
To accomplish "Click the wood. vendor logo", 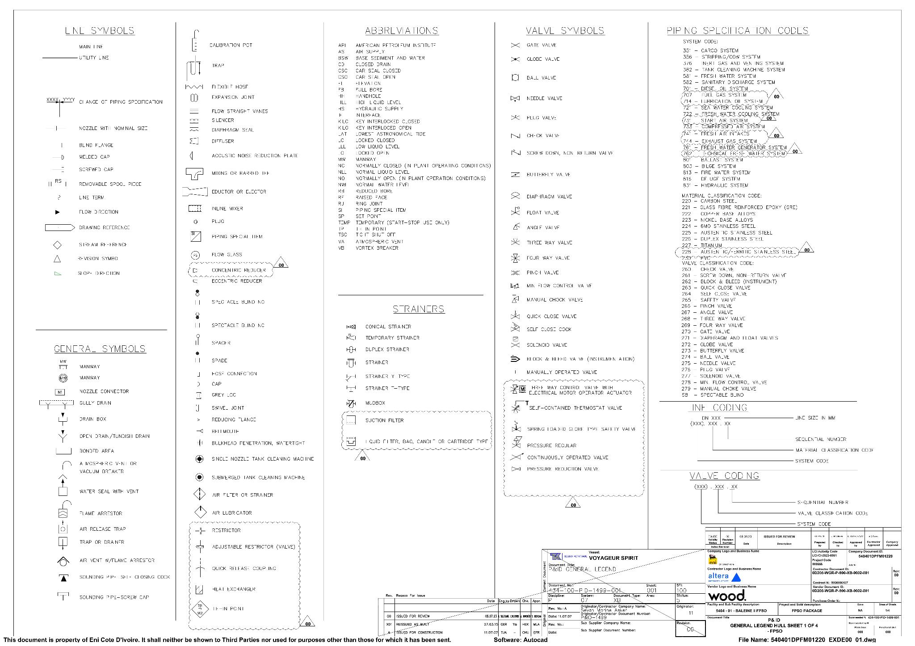I will click(x=726, y=596).
